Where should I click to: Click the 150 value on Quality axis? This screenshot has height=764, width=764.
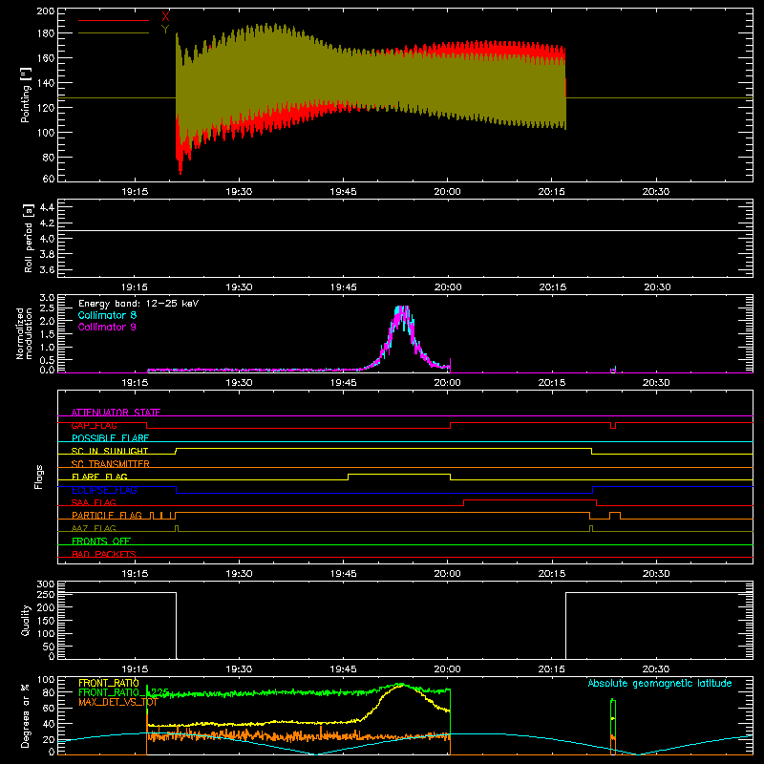[46, 621]
